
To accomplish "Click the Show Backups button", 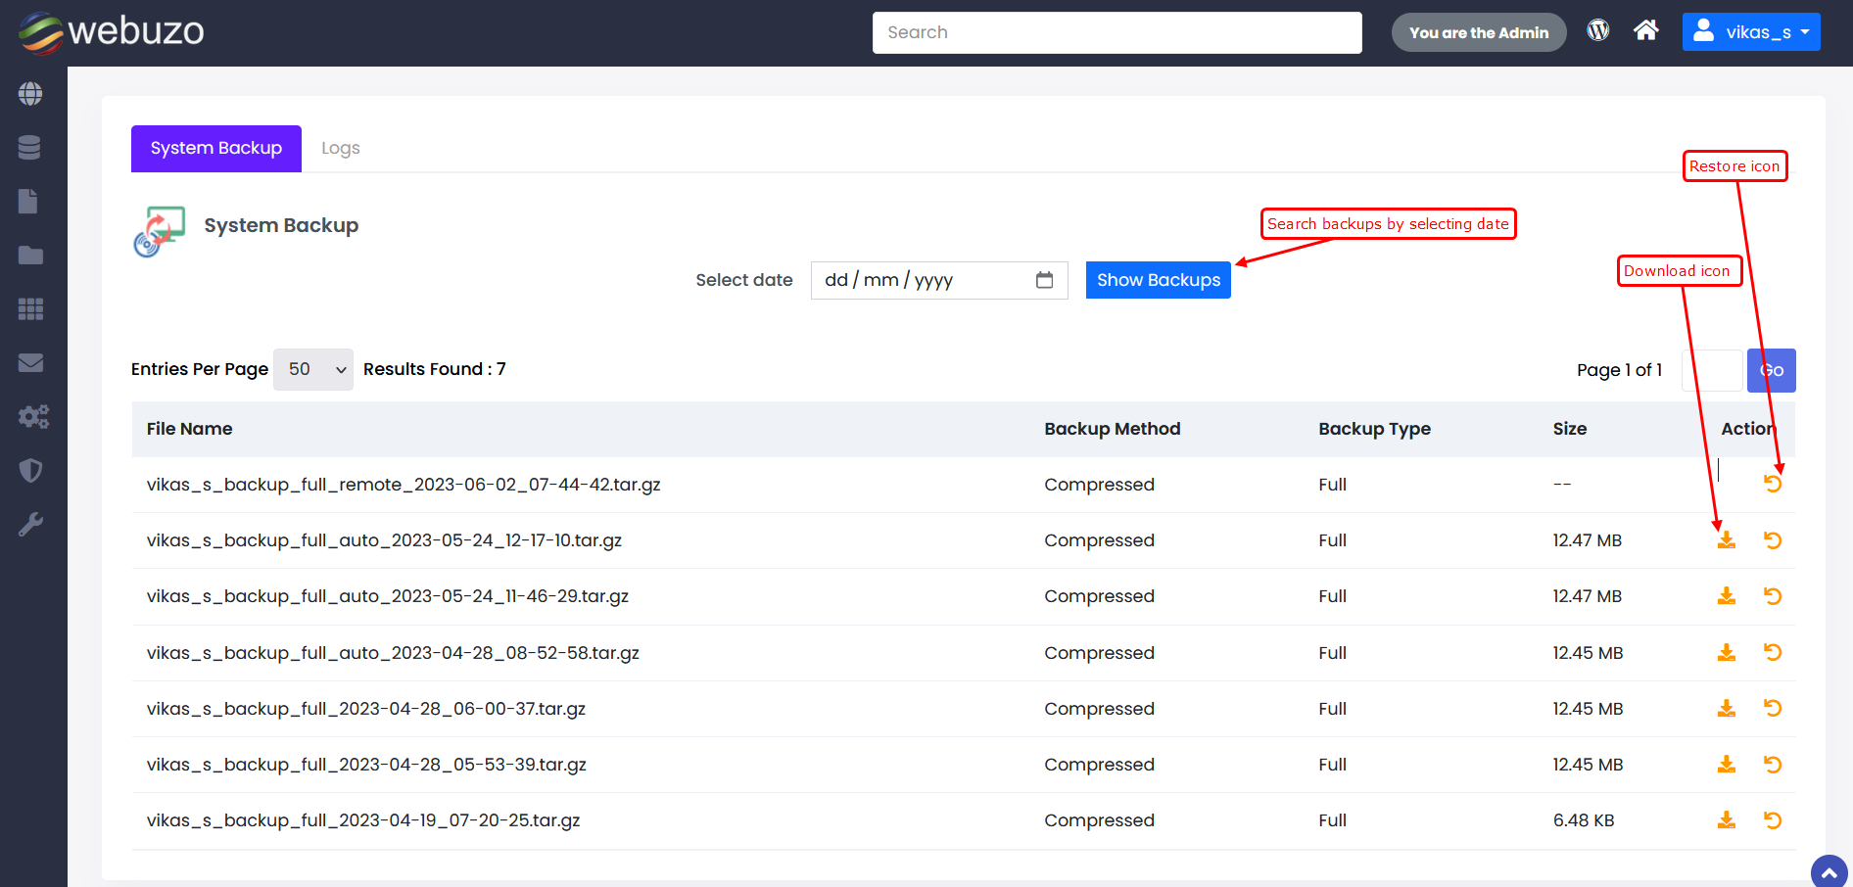I will tap(1158, 281).
